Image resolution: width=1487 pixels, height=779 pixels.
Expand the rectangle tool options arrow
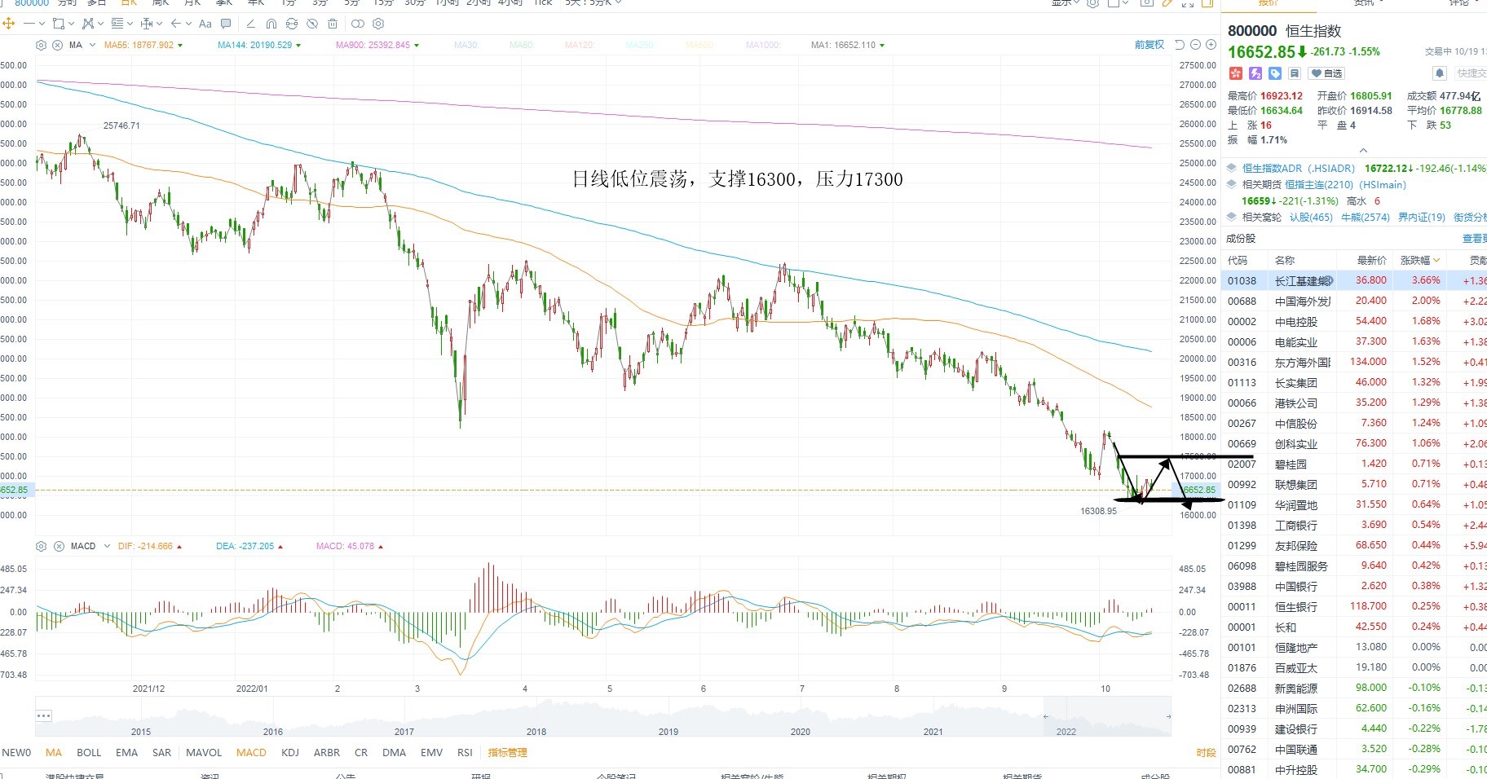point(71,24)
